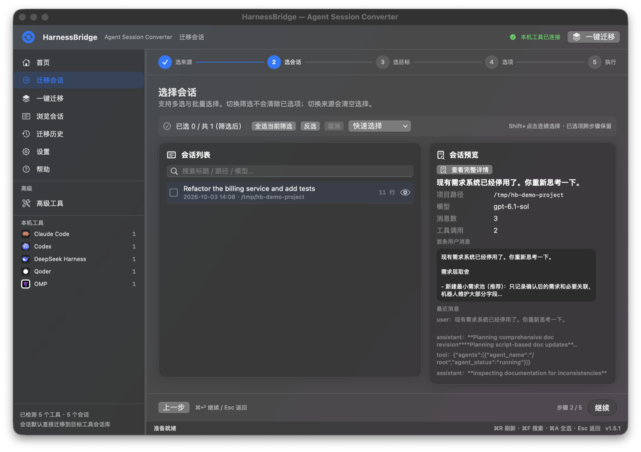Screen dimensions: 641x452
Task: Click the 继续 button
Action: (602, 408)
